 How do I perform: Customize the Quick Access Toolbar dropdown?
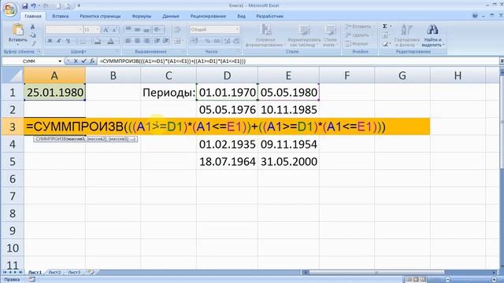(x=79, y=6)
